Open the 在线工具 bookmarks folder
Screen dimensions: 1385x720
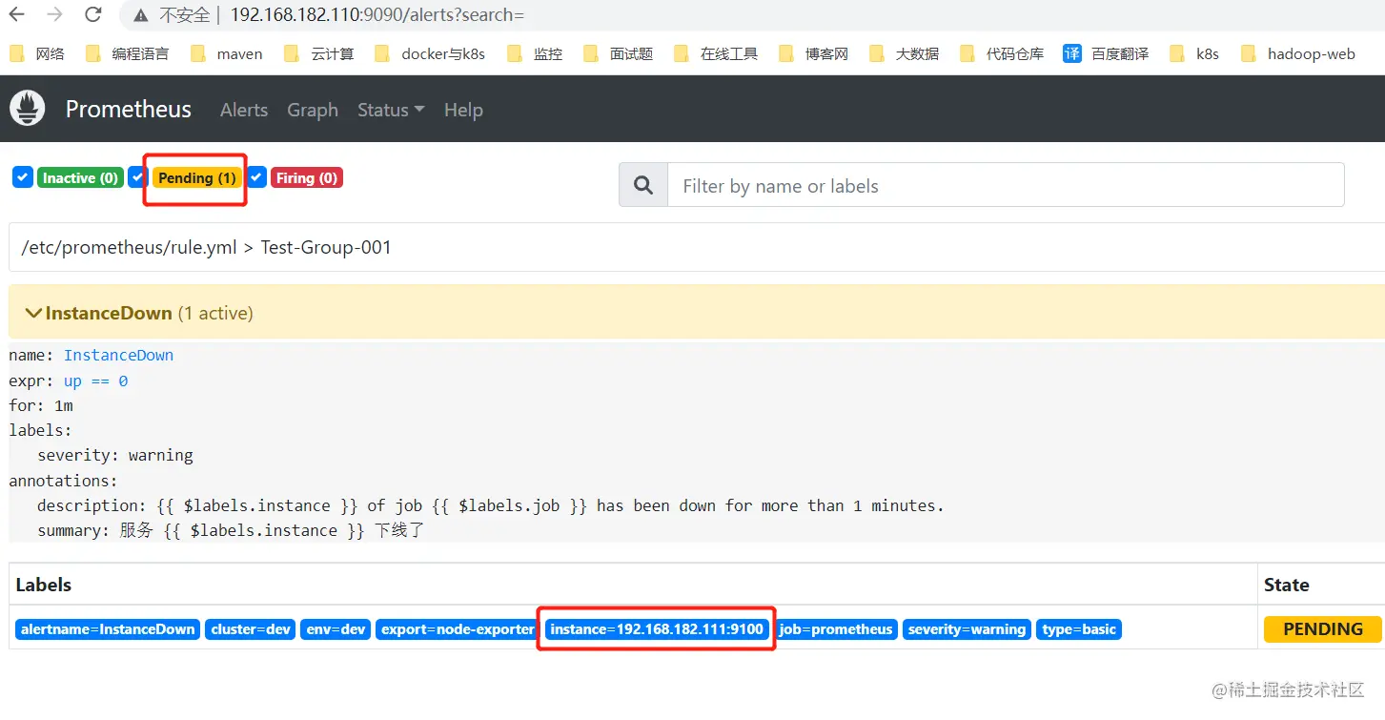point(716,53)
